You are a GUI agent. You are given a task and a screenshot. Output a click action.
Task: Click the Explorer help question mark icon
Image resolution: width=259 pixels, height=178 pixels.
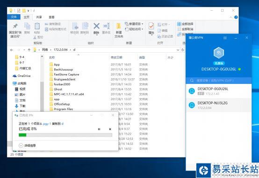[x=236, y=17]
